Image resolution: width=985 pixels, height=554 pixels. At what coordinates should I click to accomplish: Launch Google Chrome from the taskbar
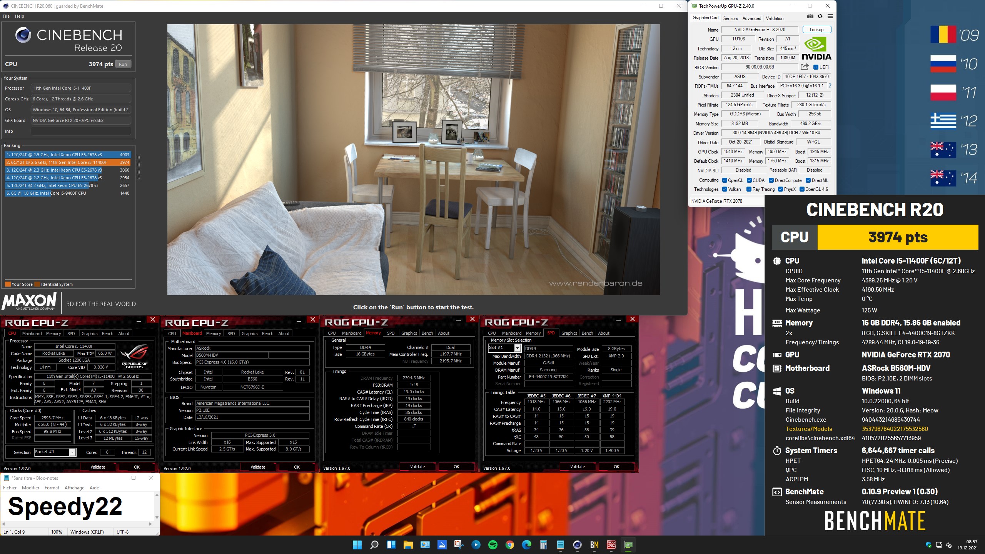point(510,545)
